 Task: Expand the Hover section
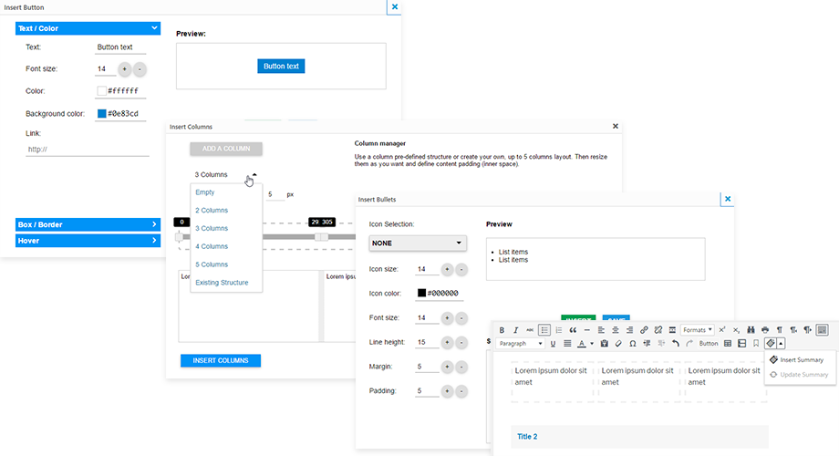[88, 241]
